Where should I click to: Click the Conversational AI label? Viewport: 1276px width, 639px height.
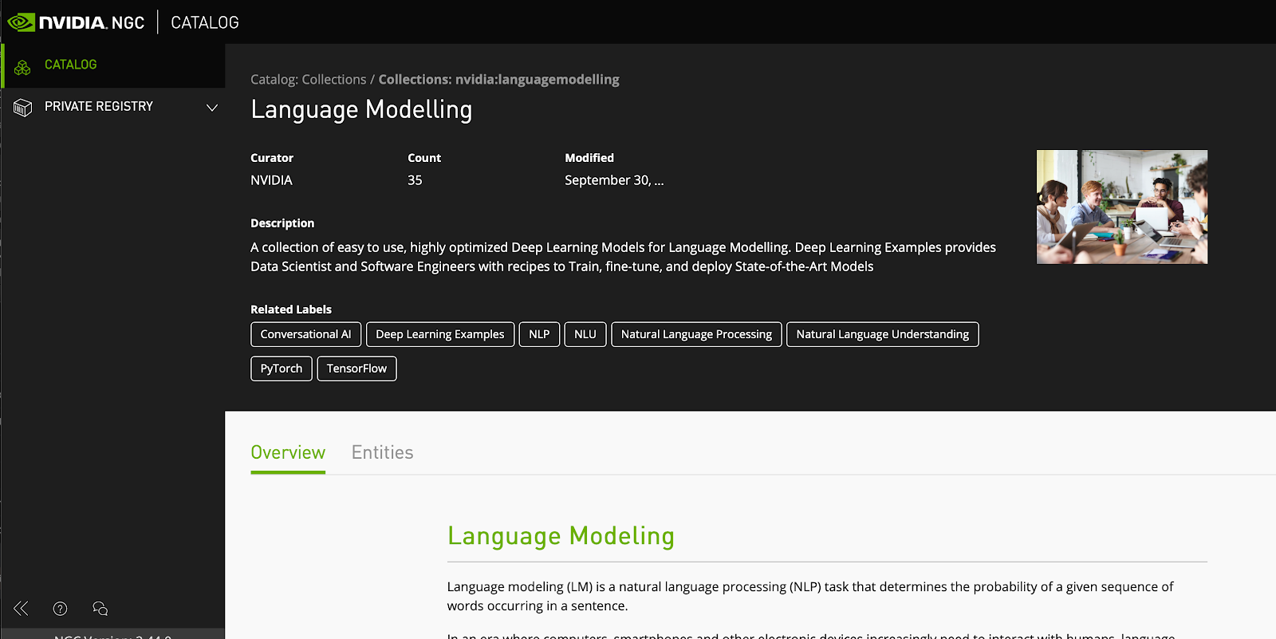(x=305, y=334)
